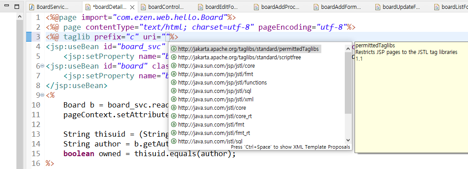Viewport: 468px width, 169px height.
Task: Click the 'taglib' directive text on line 3
Action: tap(77, 37)
